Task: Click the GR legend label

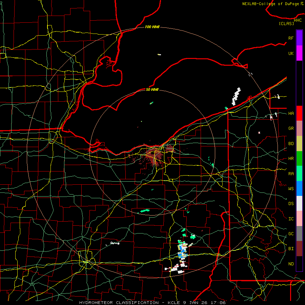Action: point(291,128)
